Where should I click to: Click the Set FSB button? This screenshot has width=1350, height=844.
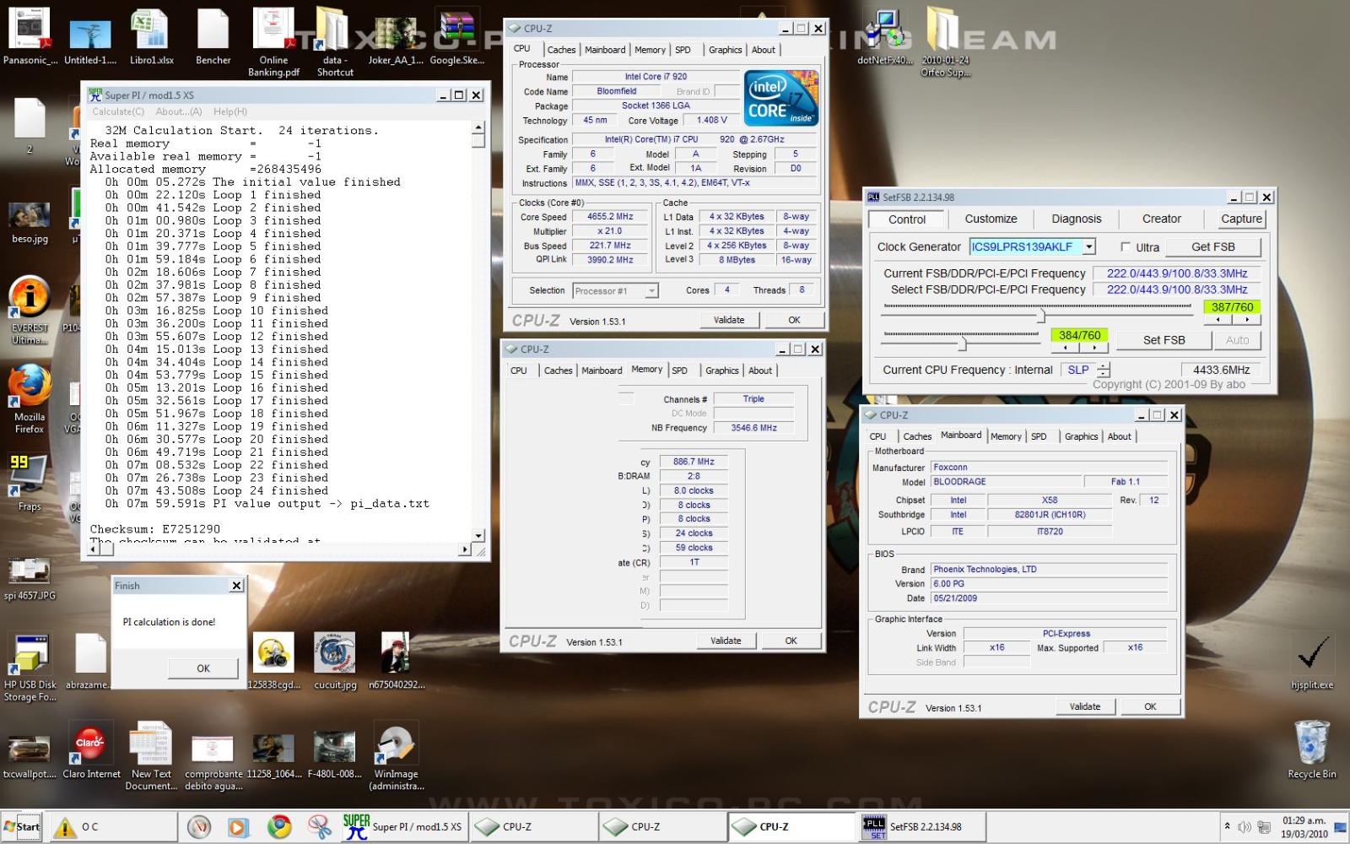tap(1164, 340)
